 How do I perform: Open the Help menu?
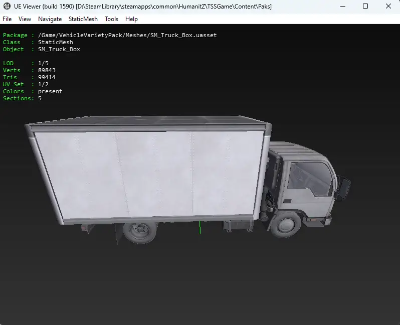coord(131,19)
